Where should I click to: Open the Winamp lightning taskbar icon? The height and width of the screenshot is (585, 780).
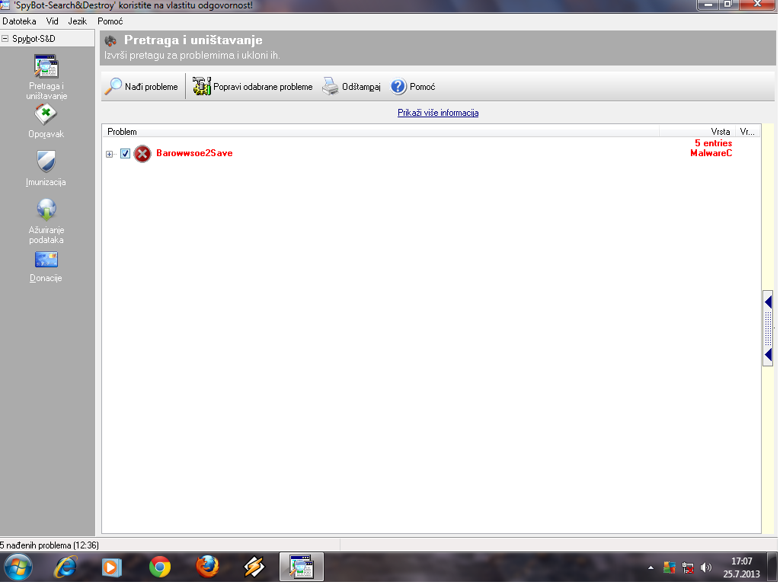coord(254,567)
